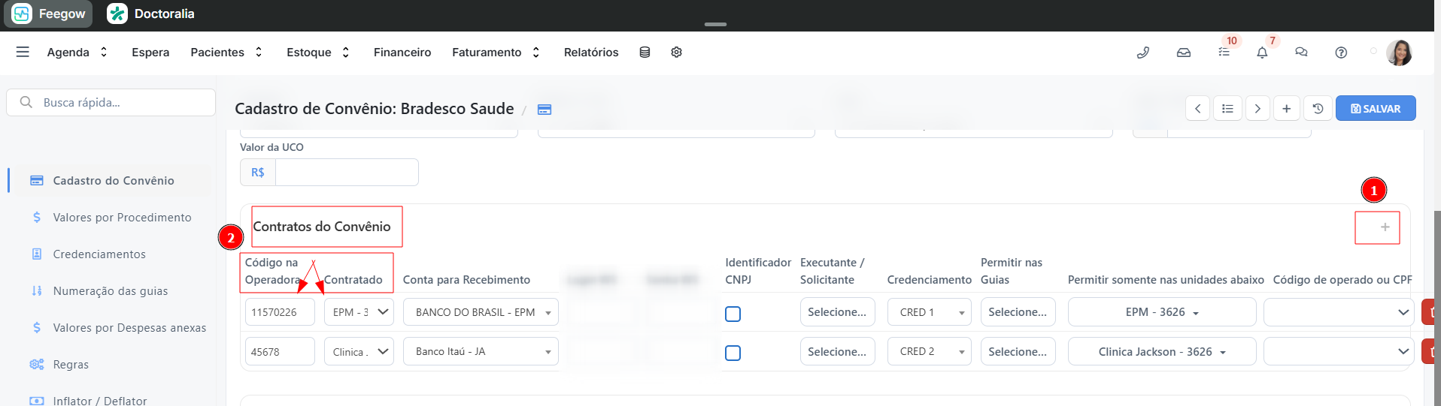Open the Agenda menu
This screenshot has height=406, width=1441.
tap(77, 53)
